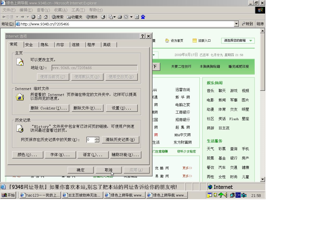Viewport: 332px width, 249px height.
Task: Click the 颜色(O)... button
Action: (x=27, y=155)
